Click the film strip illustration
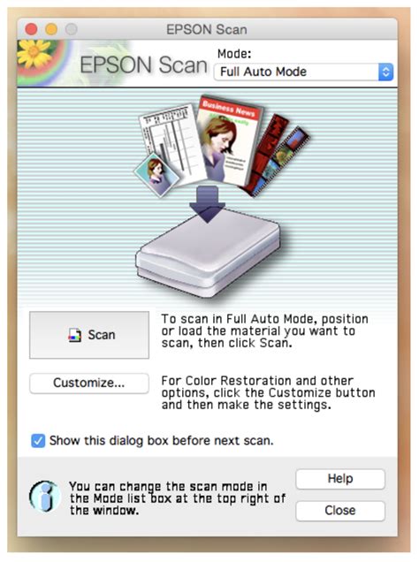 [278, 154]
